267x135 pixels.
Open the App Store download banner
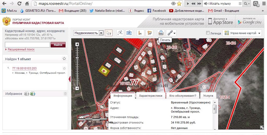tap(221, 22)
